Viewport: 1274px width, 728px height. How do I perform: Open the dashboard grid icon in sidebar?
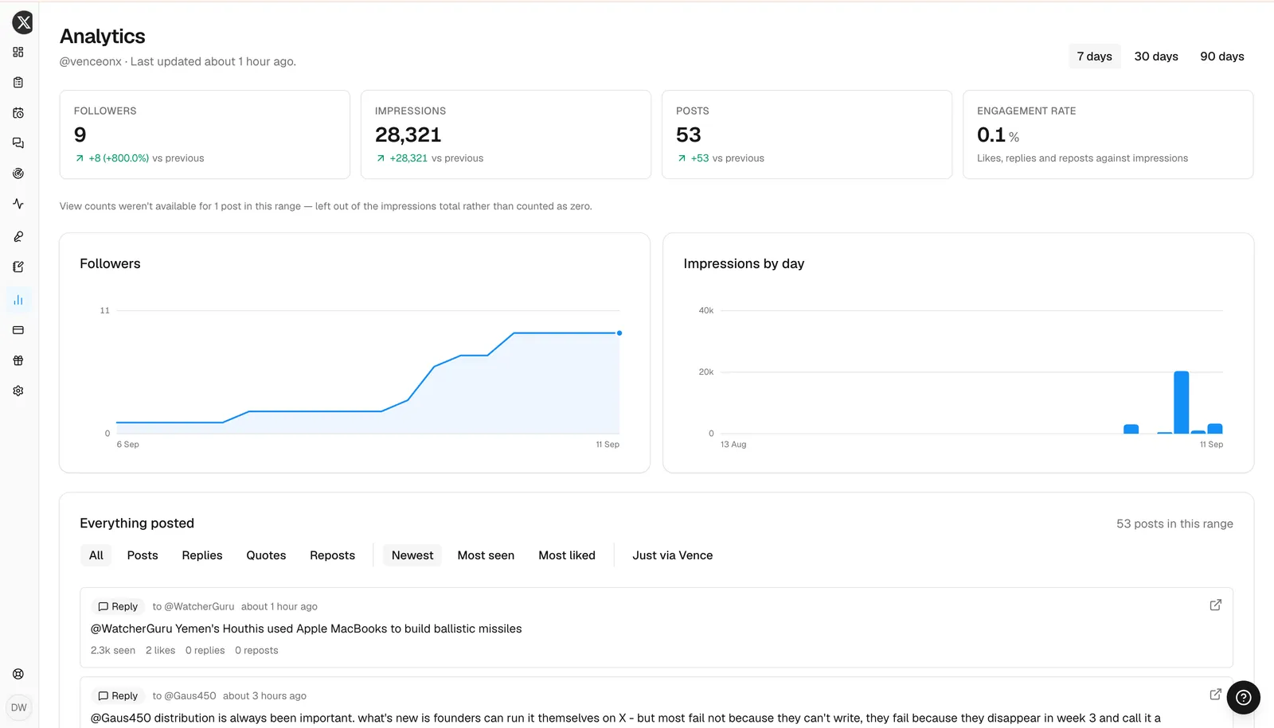[x=18, y=53]
